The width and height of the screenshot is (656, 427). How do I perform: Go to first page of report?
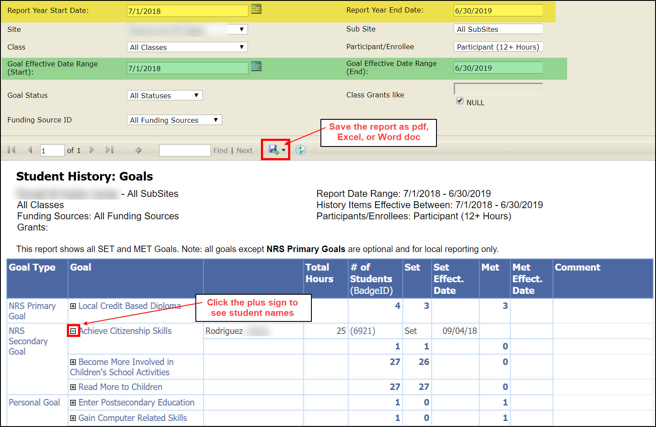point(12,150)
